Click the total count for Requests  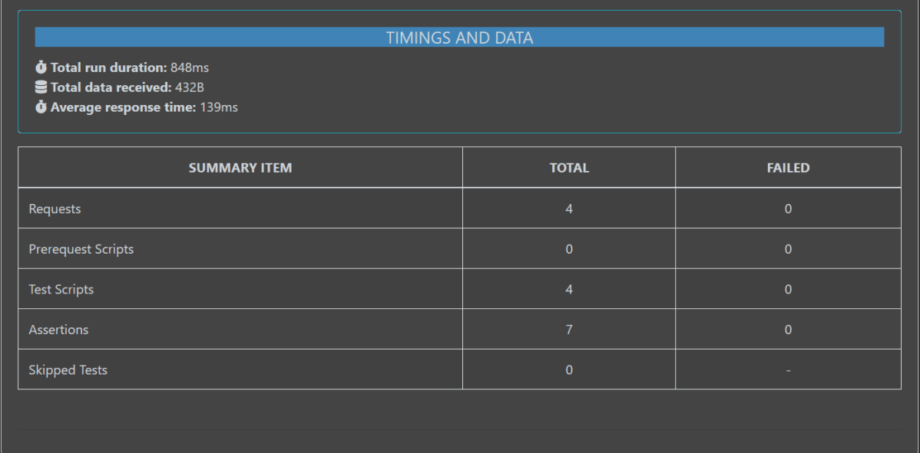(x=569, y=208)
